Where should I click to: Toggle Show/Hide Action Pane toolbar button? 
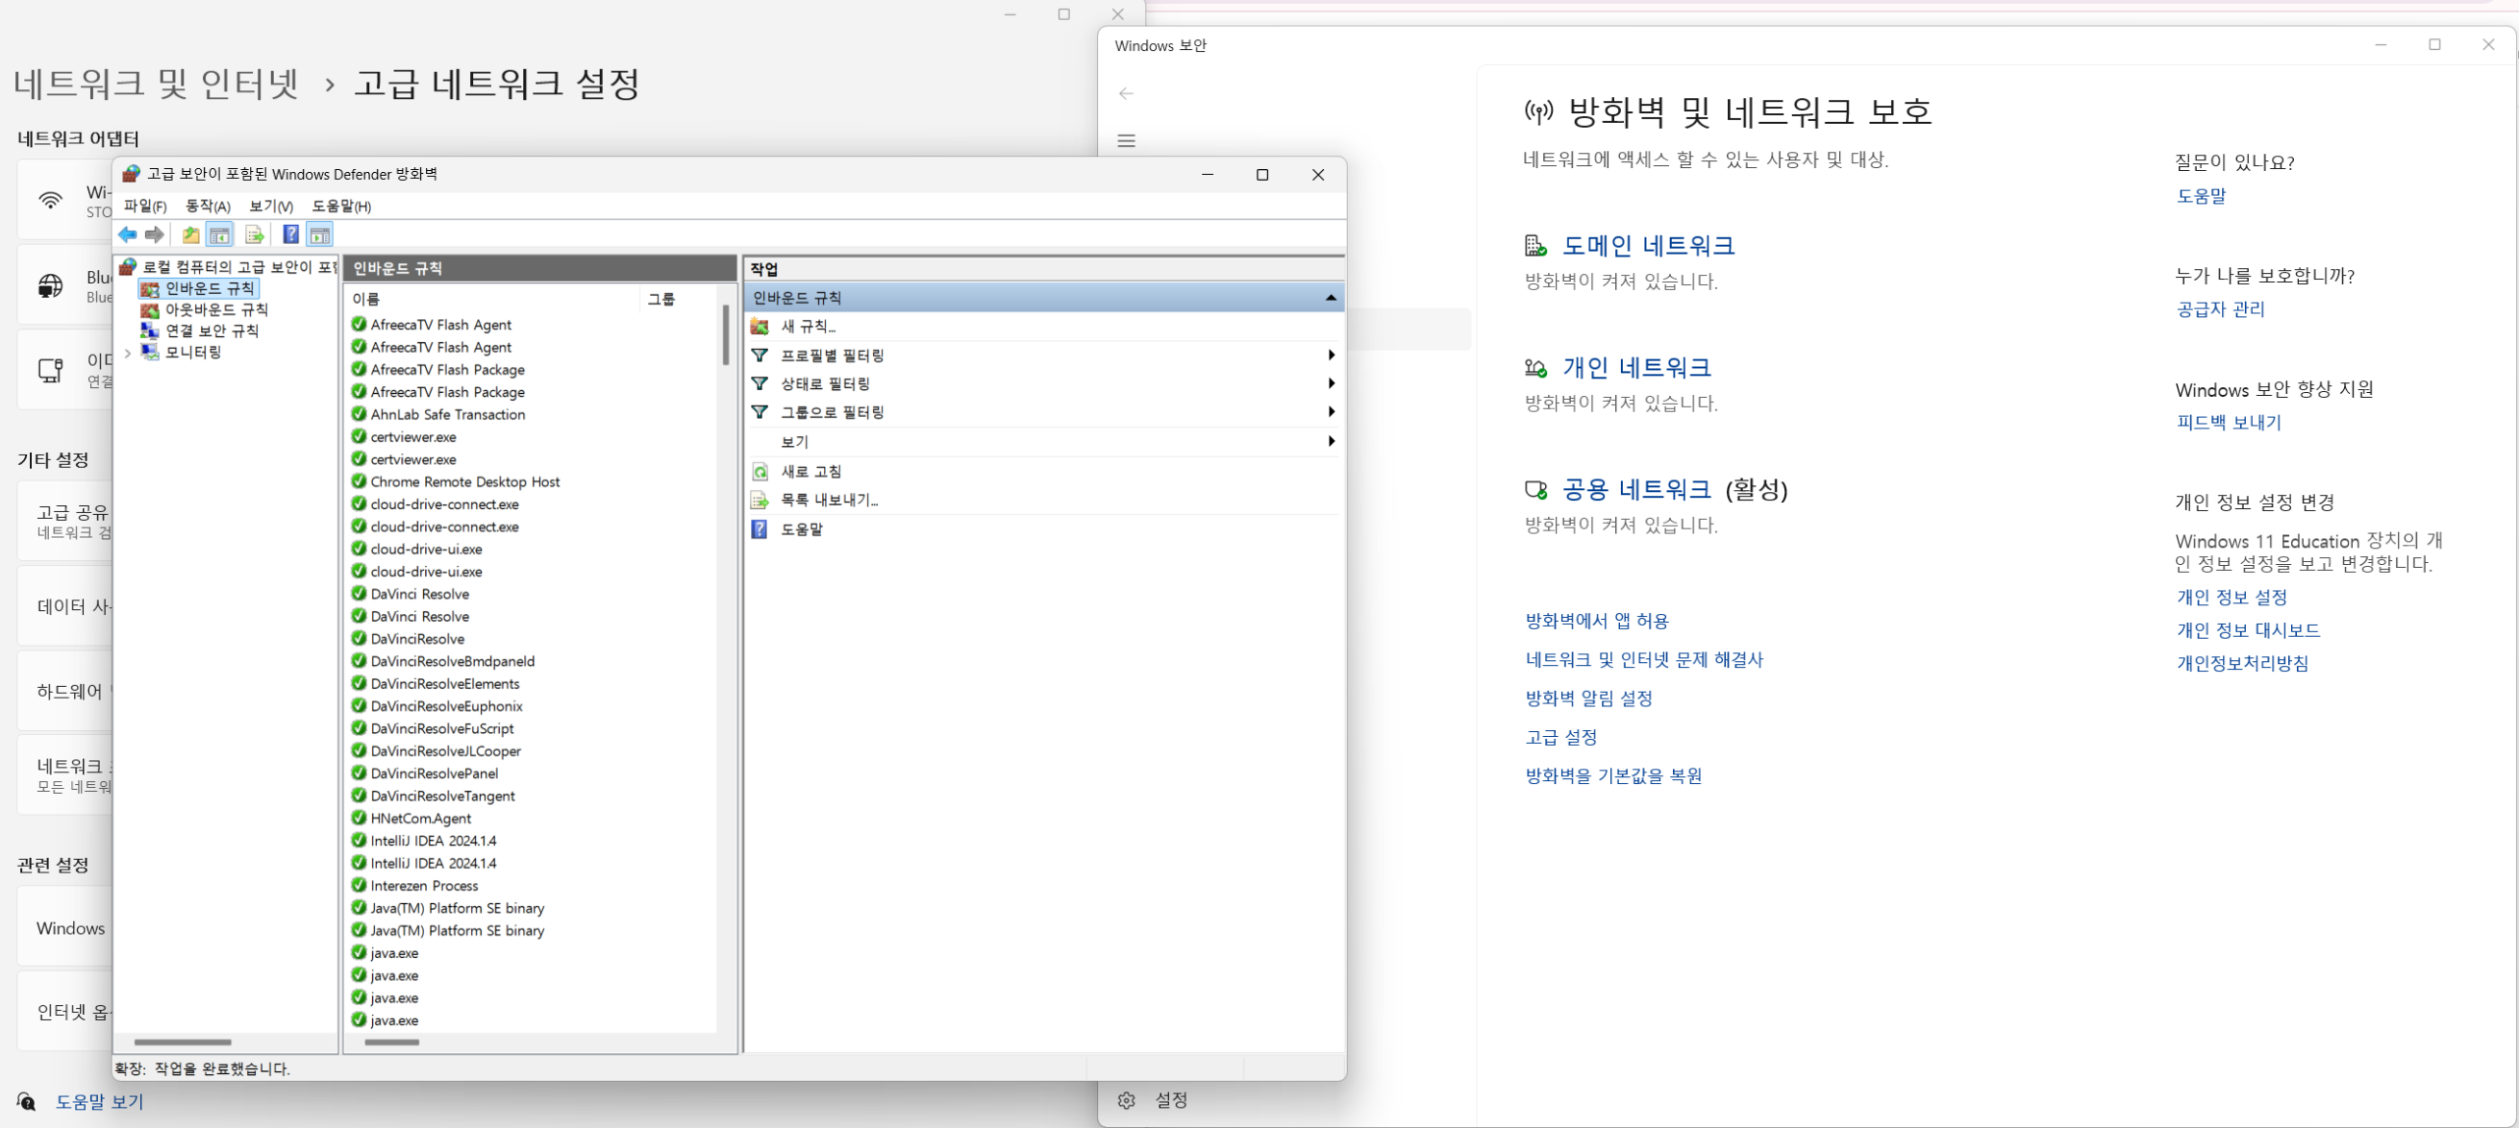click(320, 234)
